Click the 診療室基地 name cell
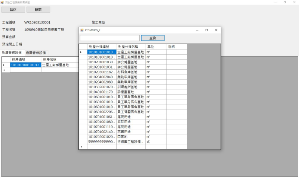Viewport: 299px width, 178px height. pyautogui.click(x=131, y=92)
